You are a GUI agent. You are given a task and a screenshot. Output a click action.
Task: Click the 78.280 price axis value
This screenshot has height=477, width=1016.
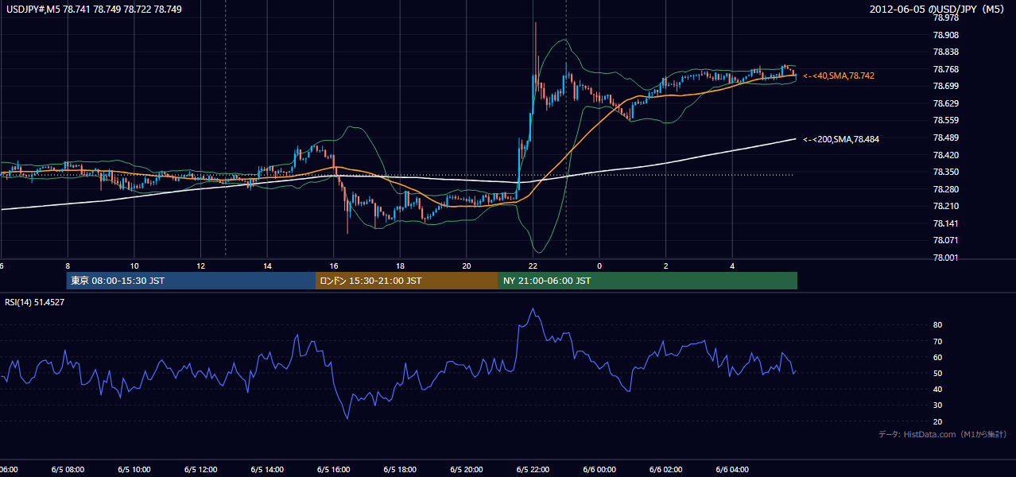(945, 189)
